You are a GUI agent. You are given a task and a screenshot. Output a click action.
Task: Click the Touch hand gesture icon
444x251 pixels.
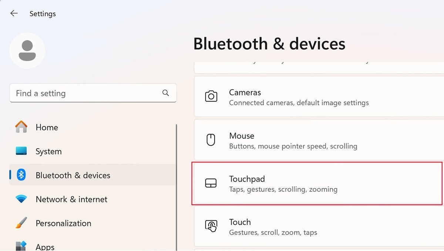click(211, 226)
